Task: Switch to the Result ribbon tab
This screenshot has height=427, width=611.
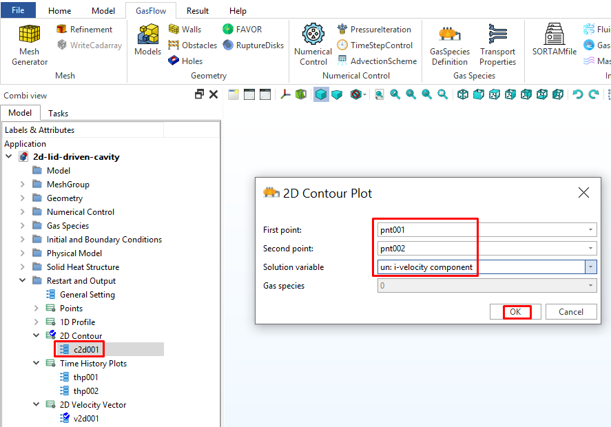Action: click(198, 11)
